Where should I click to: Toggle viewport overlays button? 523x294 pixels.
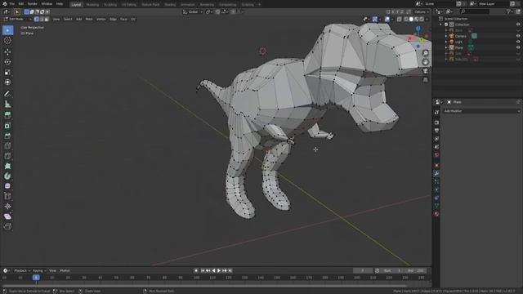coord(387,20)
